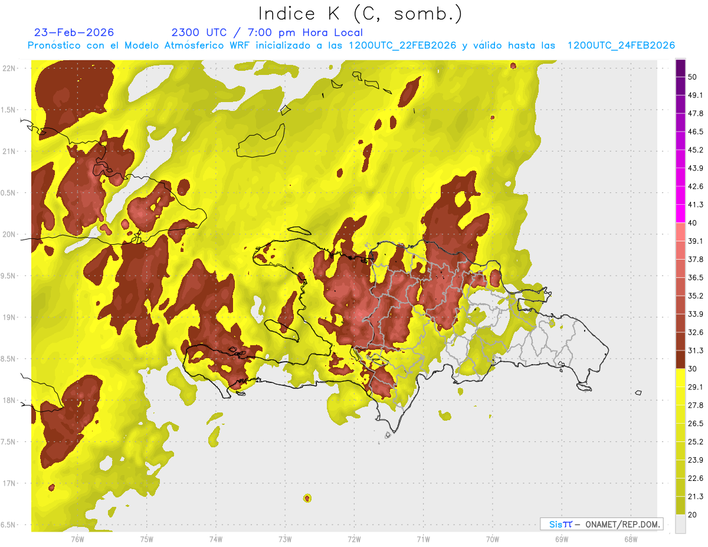The height and width of the screenshot is (547, 708).
Task: Click the "18N" latitude label
Action: click(8, 400)
